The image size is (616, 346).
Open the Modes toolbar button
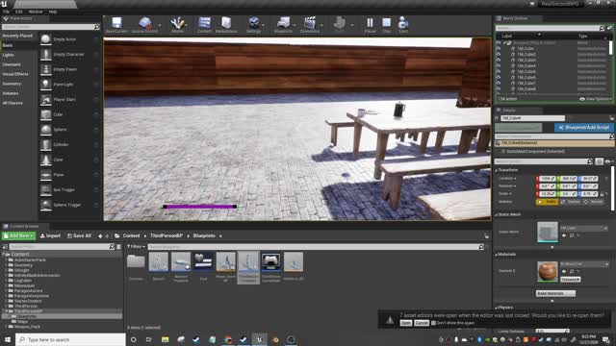pos(177,24)
